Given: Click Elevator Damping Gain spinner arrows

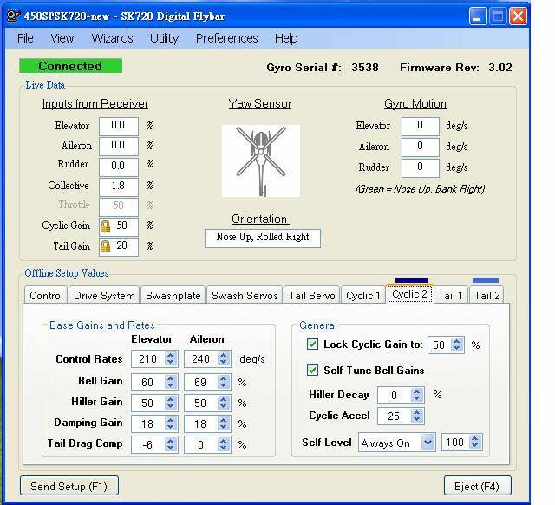Looking at the screenshot, I should click(171, 423).
